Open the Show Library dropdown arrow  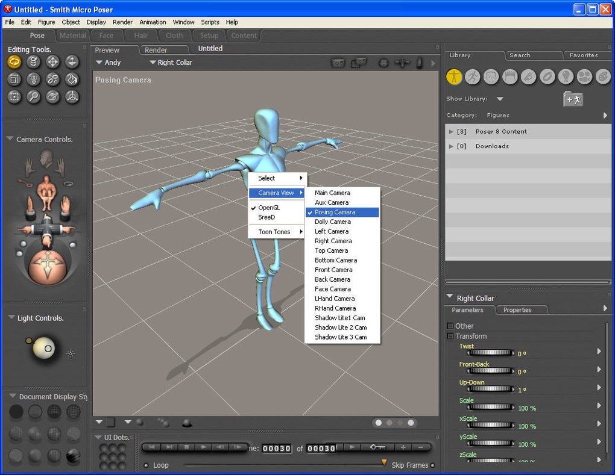coord(500,99)
